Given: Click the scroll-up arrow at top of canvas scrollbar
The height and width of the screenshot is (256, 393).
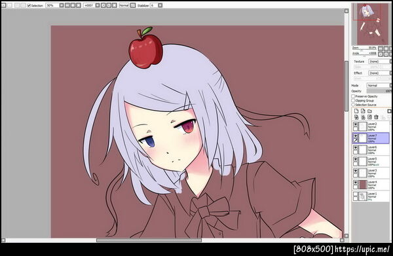Looking at the screenshot, I should point(346,10).
